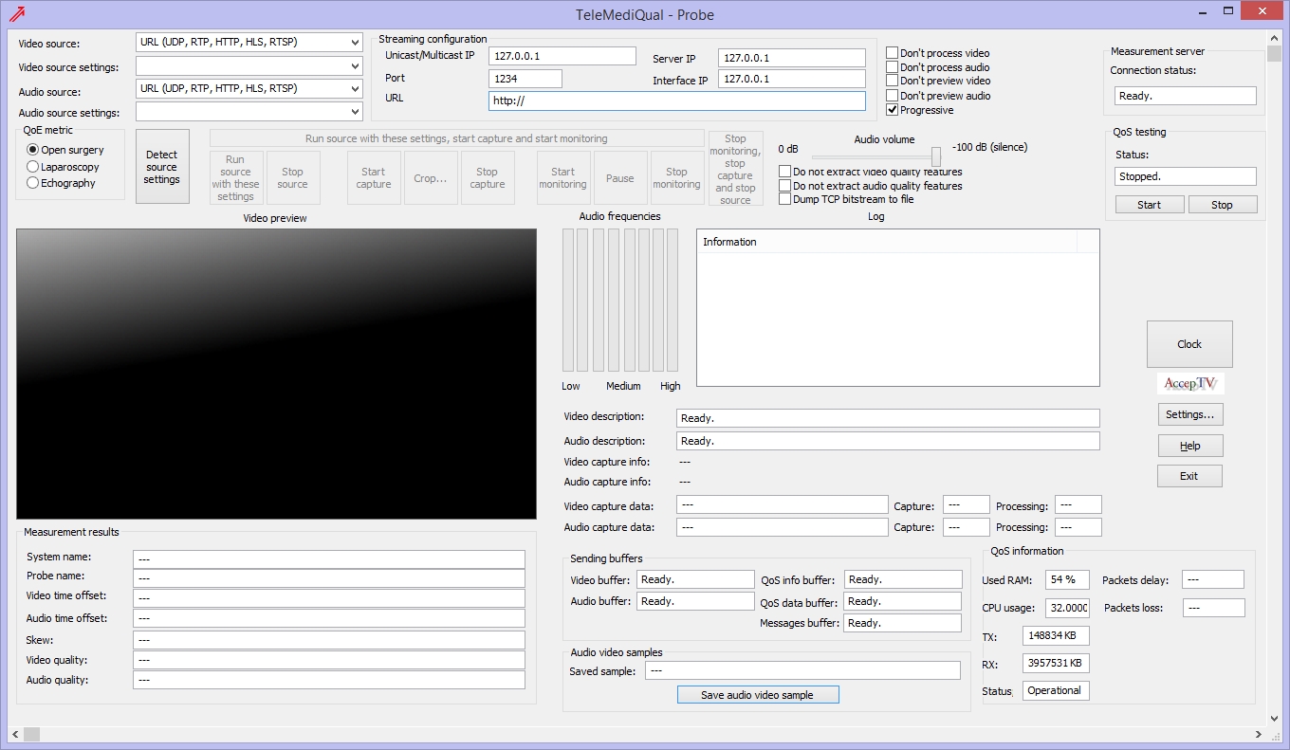The image size is (1290, 750).
Task: Click into the URL input field
Action: click(x=677, y=101)
